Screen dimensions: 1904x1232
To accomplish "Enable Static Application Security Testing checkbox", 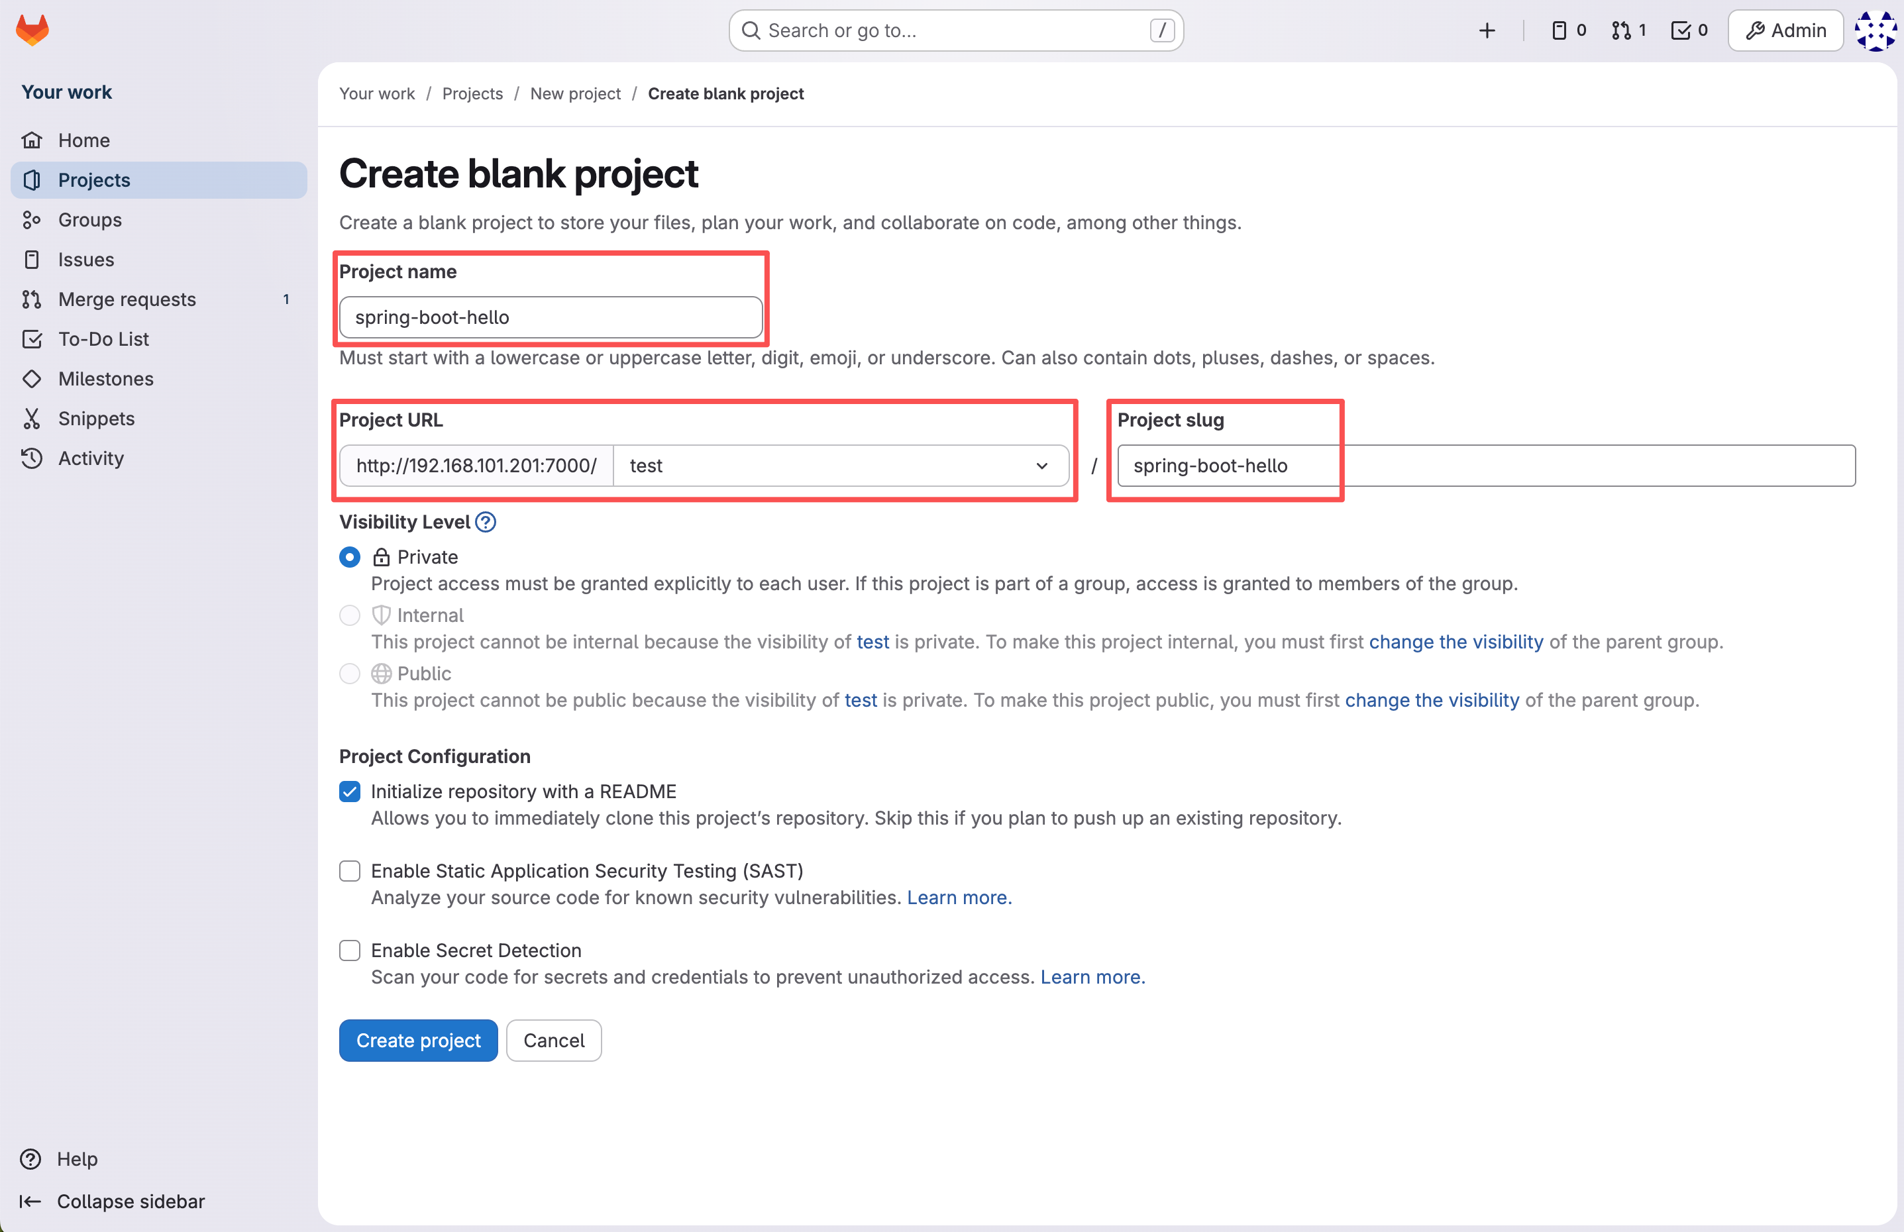I will (350, 870).
